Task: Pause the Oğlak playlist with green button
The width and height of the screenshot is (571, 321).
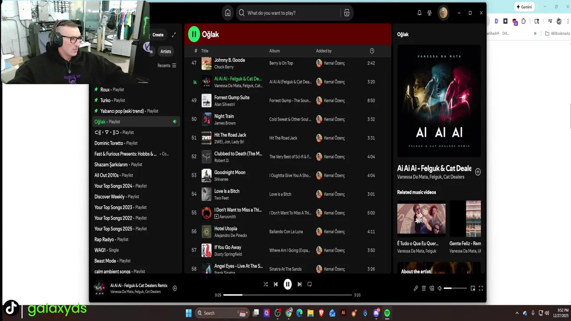Action: [194, 34]
